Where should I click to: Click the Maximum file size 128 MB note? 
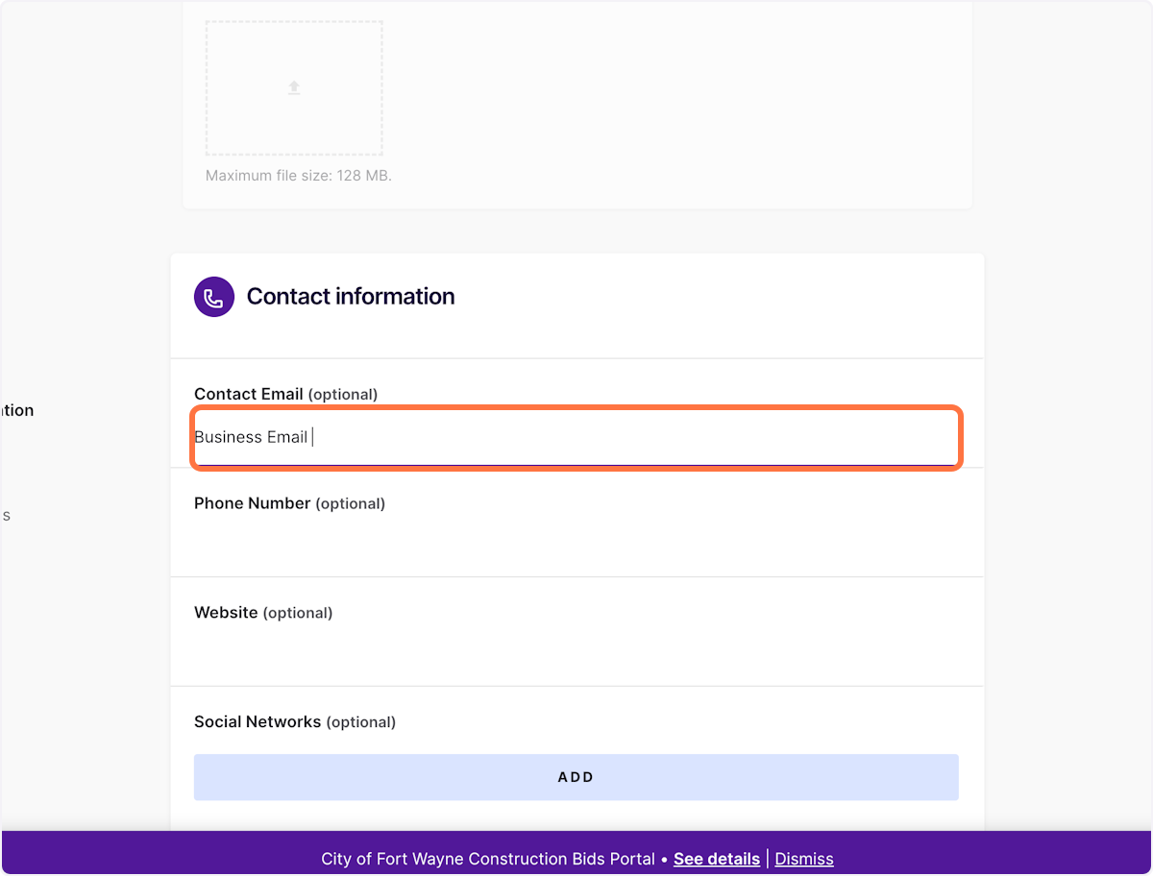tap(299, 176)
